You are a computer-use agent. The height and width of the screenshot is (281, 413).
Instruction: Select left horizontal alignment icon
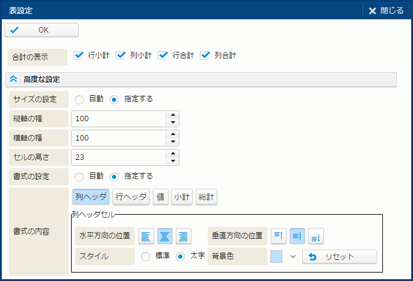click(x=146, y=236)
